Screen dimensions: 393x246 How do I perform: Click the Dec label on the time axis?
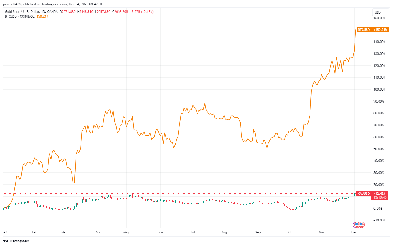354,232
